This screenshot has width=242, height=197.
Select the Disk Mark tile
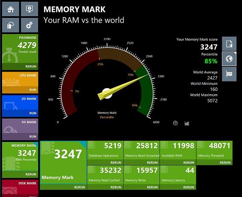pos(20,188)
